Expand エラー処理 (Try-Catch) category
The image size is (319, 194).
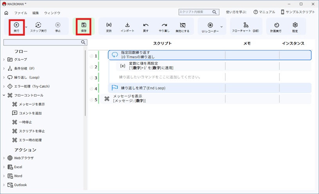[4, 86]
